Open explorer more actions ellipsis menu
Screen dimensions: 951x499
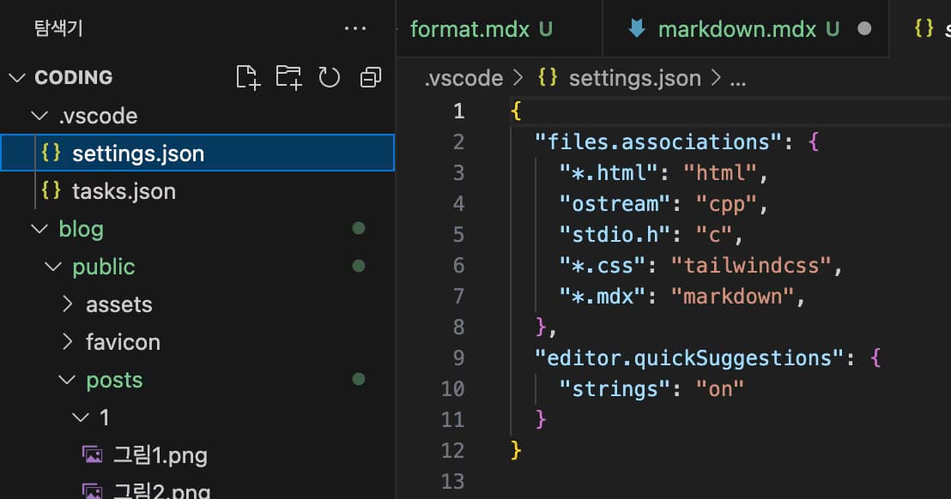[x=354, y=28]
